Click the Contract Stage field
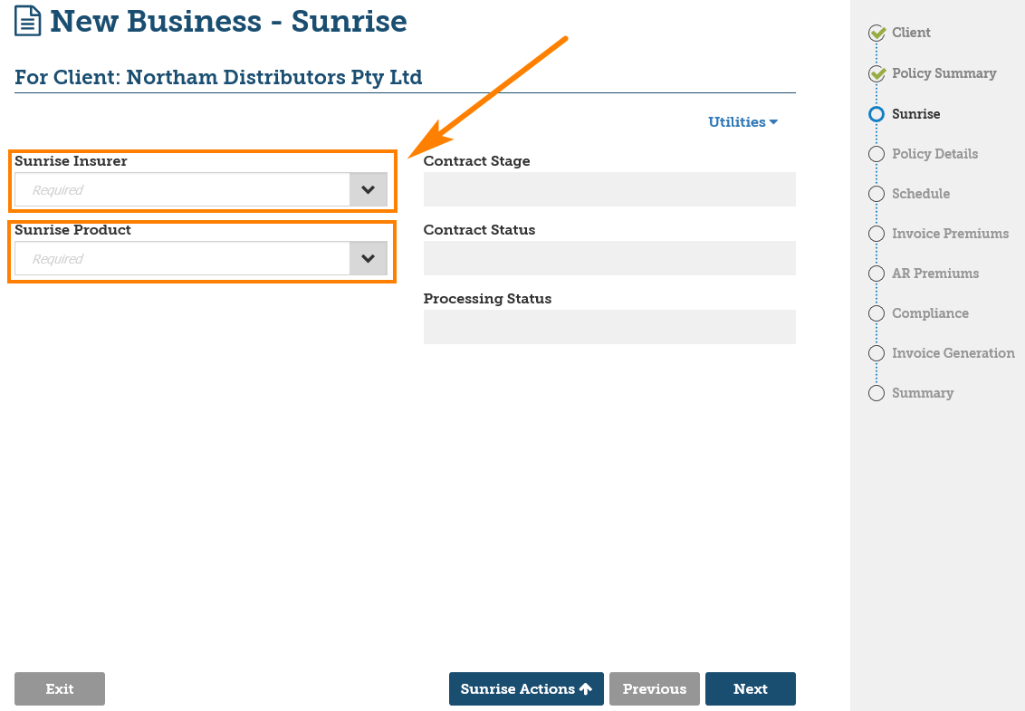This screenshot has width=1025, height=711. [x=608, y=189]
